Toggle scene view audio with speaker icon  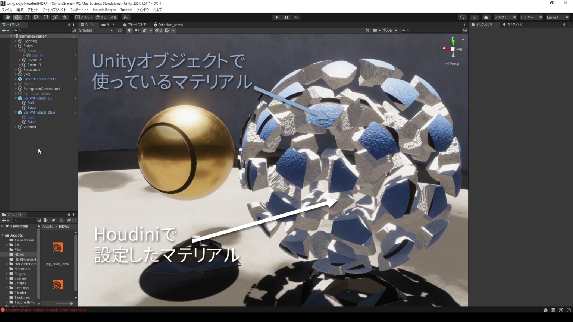(137, 31)
